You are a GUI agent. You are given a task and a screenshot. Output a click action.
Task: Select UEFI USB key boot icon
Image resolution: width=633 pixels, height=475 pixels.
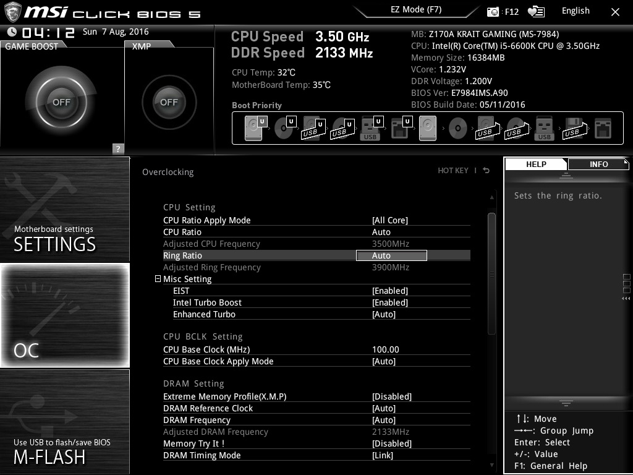pyautogui.click(x=371, y=129)
